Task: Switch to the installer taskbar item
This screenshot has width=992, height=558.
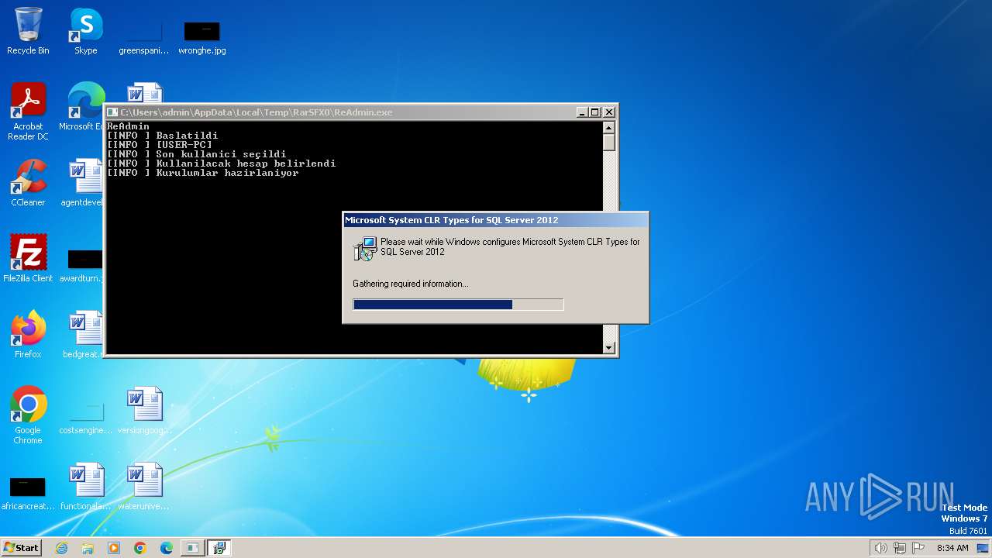Action: coord(219,548)
